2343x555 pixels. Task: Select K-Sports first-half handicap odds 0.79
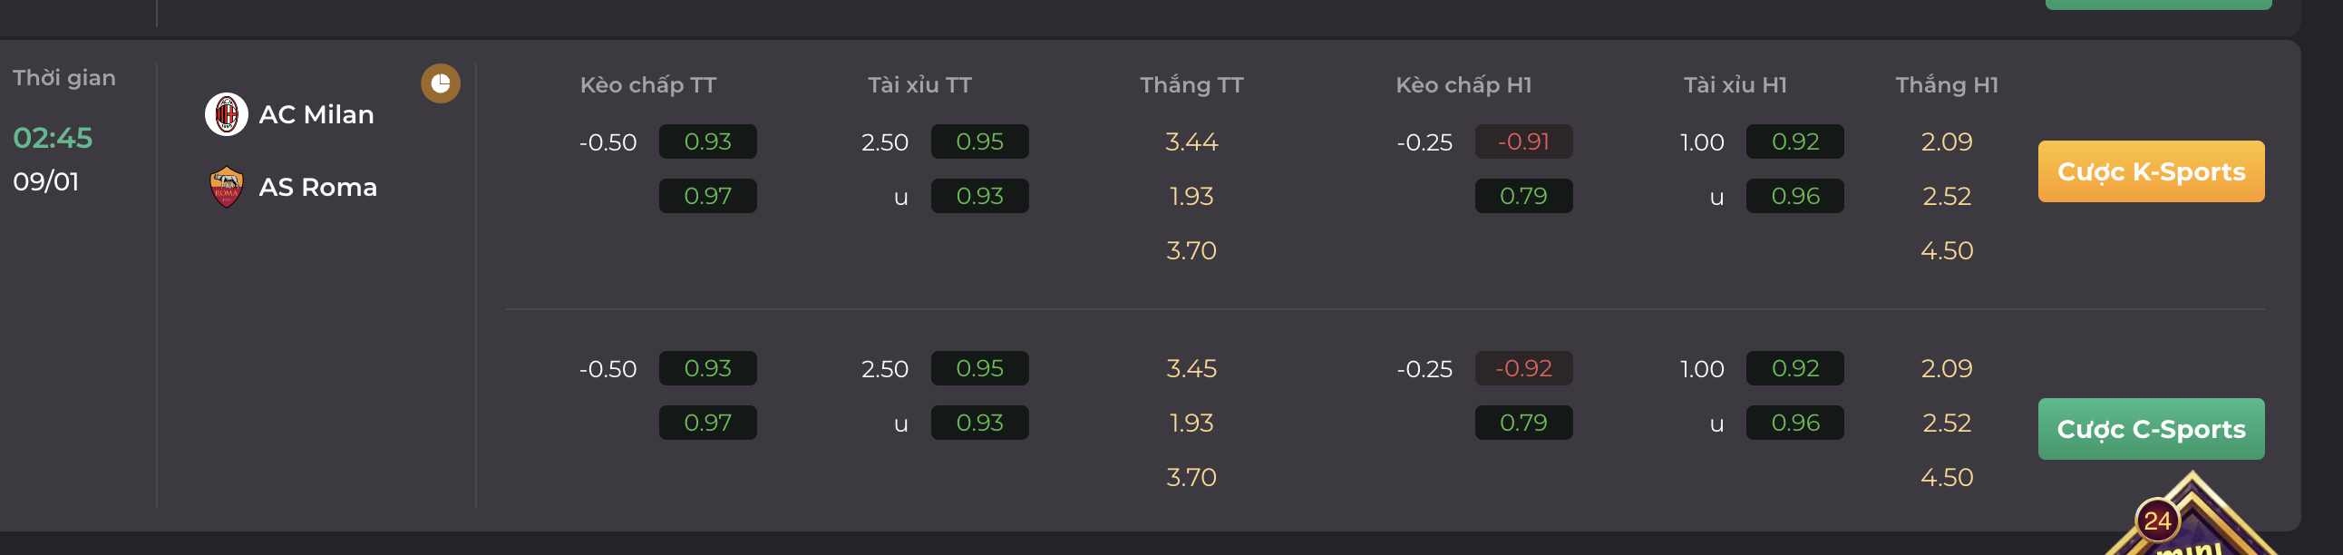pos(1523,196)
